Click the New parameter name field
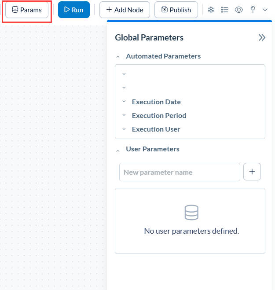 180,172
